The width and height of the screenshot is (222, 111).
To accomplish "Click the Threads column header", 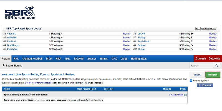I will 167,89.
